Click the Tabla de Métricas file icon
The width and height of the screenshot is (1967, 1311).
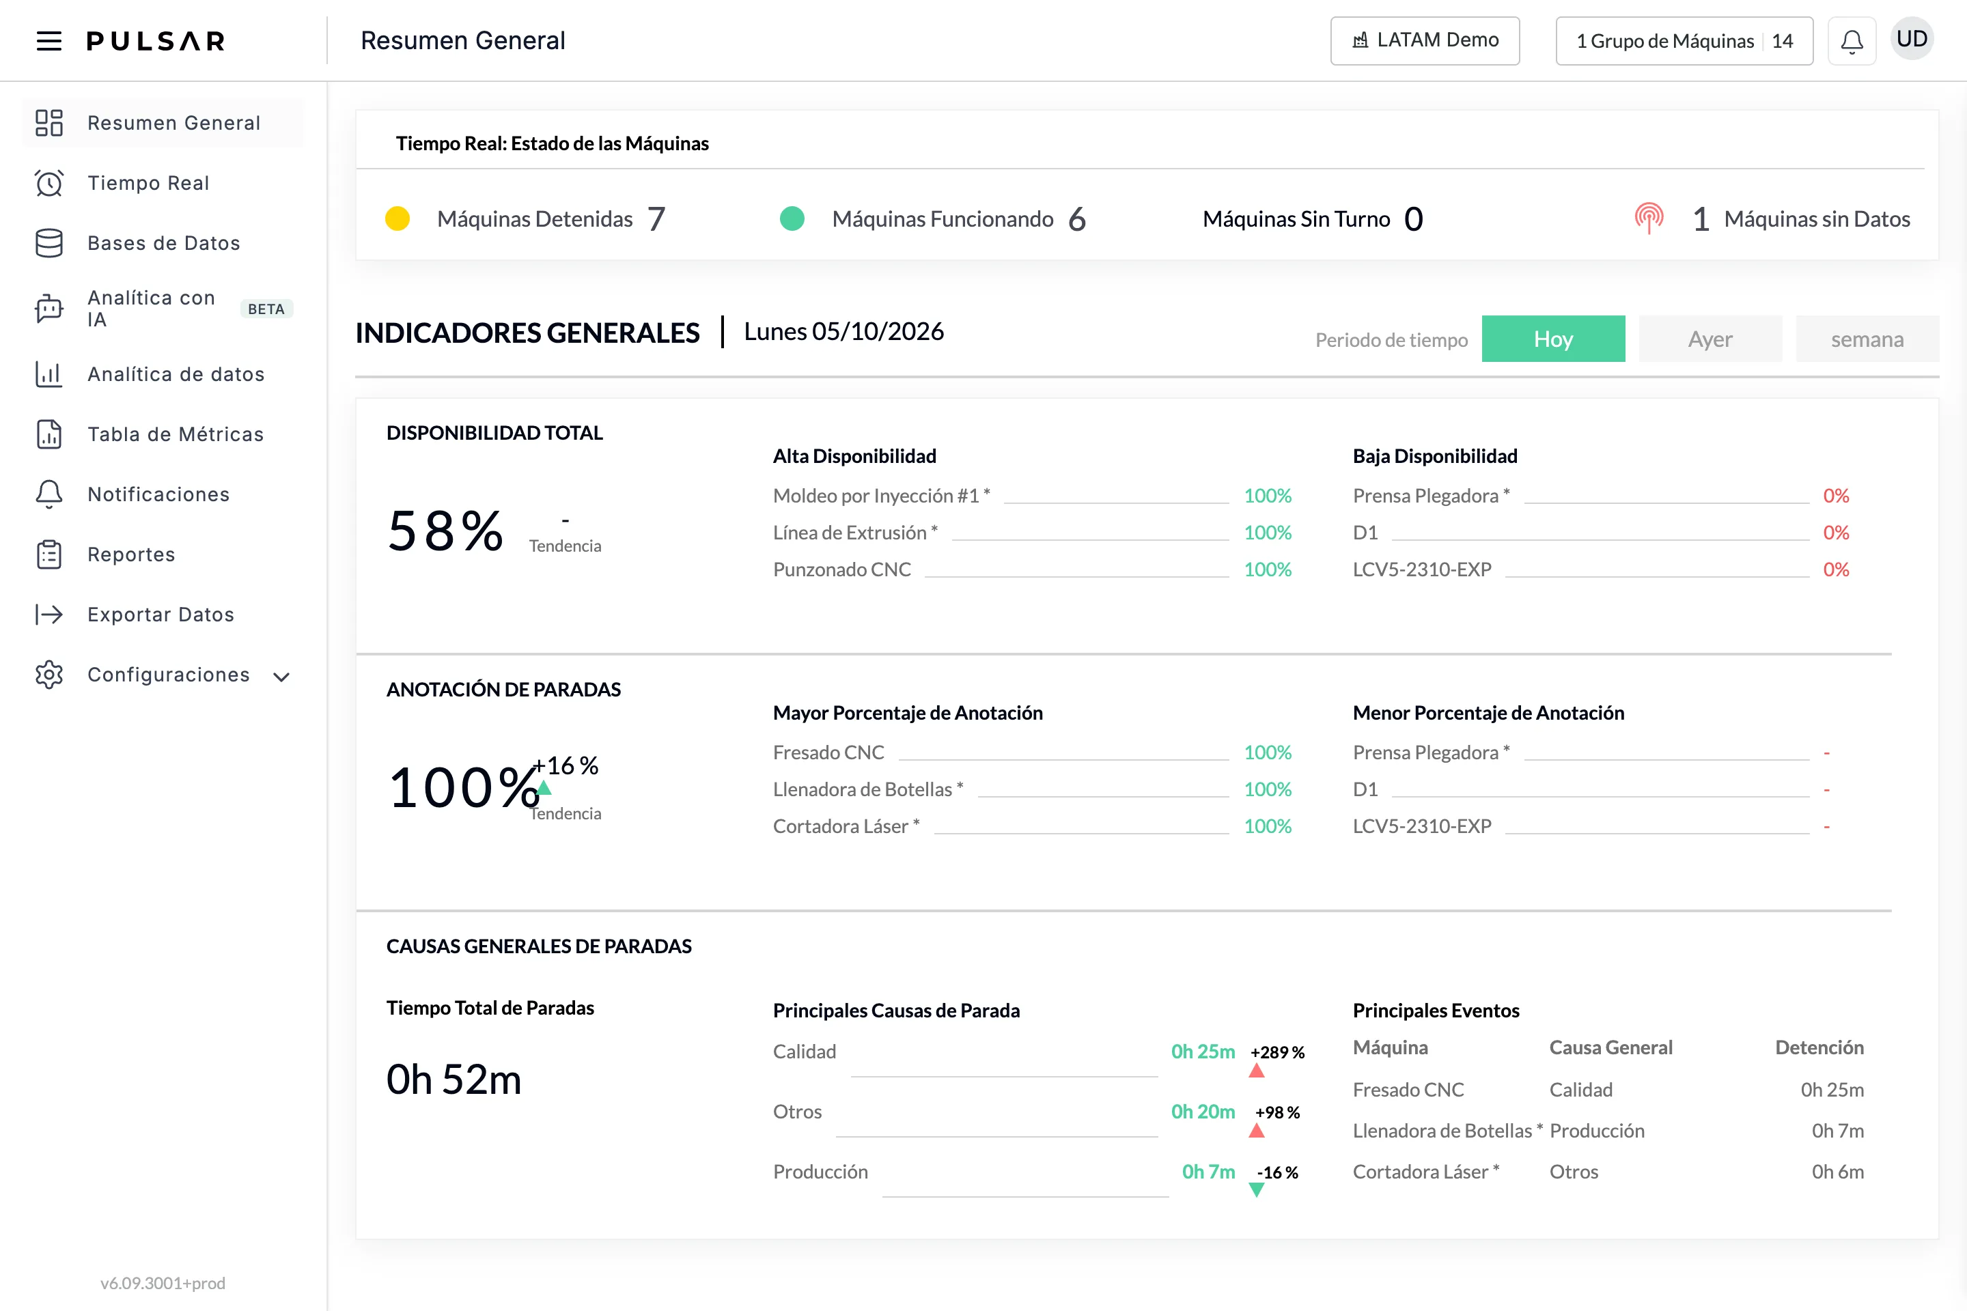click(49, 434)
